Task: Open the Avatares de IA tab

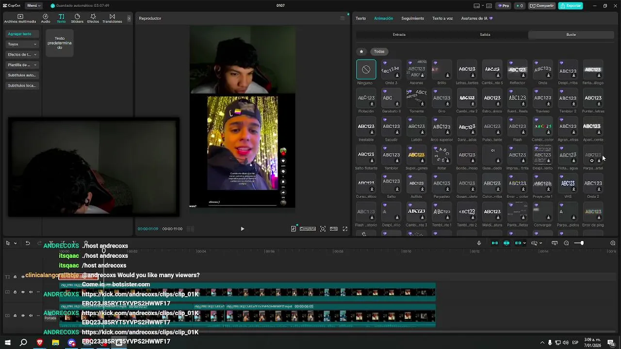Action: pyautogui.click(x=476, y=18)
